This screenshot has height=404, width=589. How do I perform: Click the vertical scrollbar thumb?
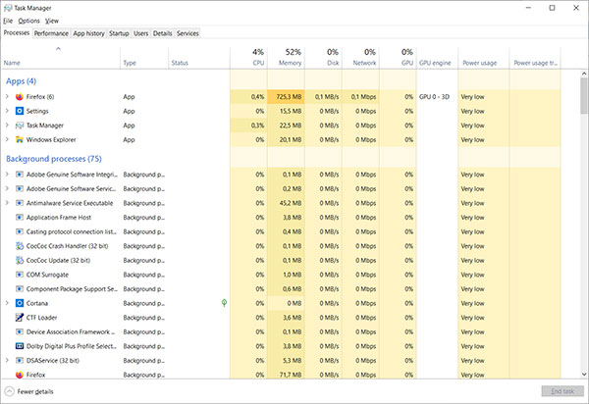[x=584, y=96]
